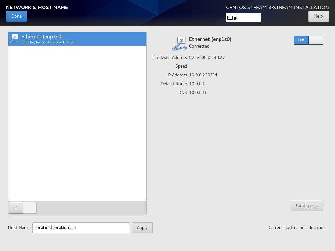Click the keyboard icon beside jp
The image size is (335, 251).
pyautogui.click(x=230, y=18)
